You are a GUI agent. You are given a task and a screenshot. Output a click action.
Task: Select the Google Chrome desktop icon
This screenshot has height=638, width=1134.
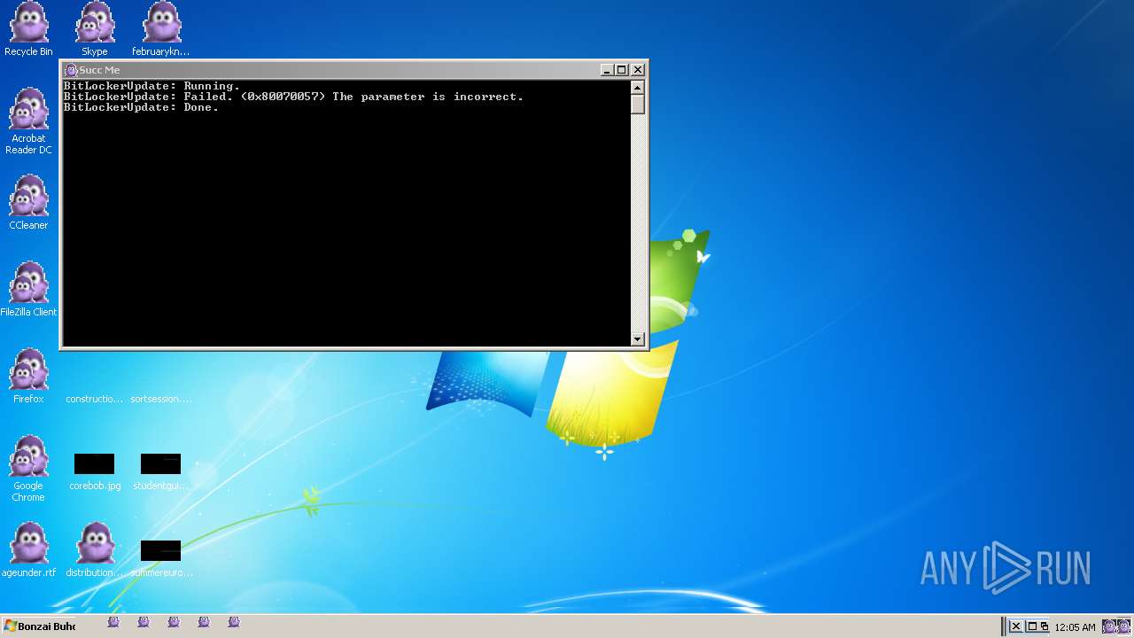tap(28, 468)
